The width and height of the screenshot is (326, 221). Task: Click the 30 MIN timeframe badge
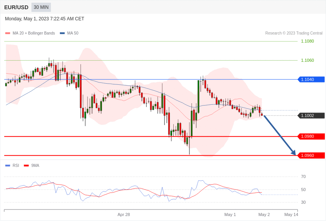point(41,7)
